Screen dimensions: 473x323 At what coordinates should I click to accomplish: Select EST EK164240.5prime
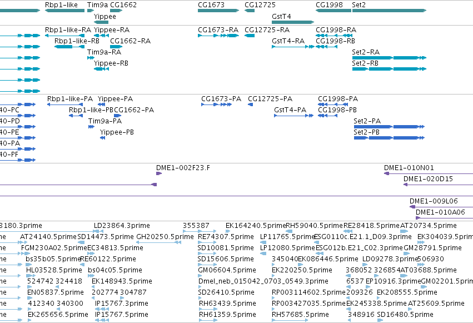pos(227,231)
